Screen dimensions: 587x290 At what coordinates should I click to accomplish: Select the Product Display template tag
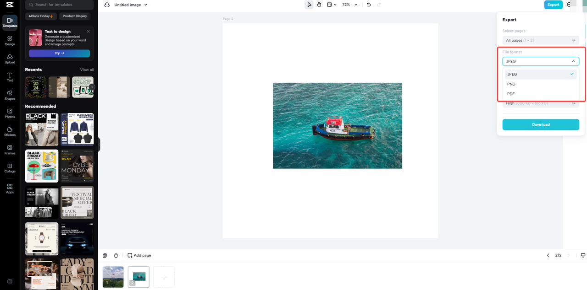pos(75,16)
